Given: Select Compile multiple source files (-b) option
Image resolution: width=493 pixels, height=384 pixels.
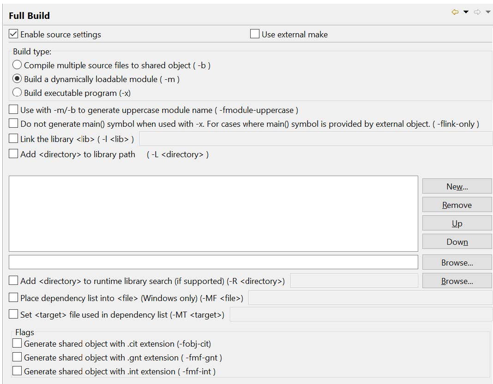Looking at the screenshot, I should click(x=17, y=65).
